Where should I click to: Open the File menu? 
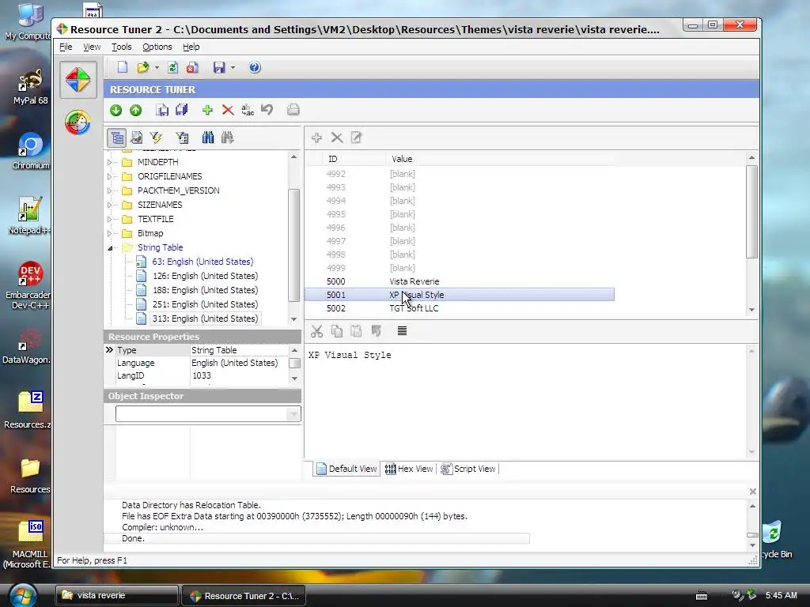click(66, 47)
